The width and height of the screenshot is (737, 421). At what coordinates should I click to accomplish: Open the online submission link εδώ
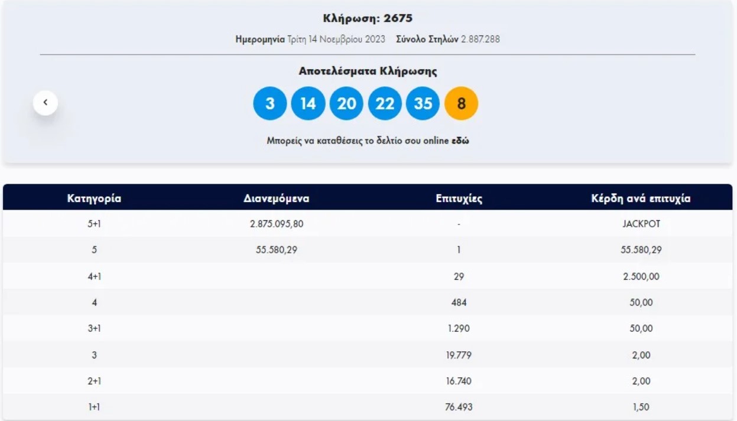pyautogui.click(x=460, y=142)
